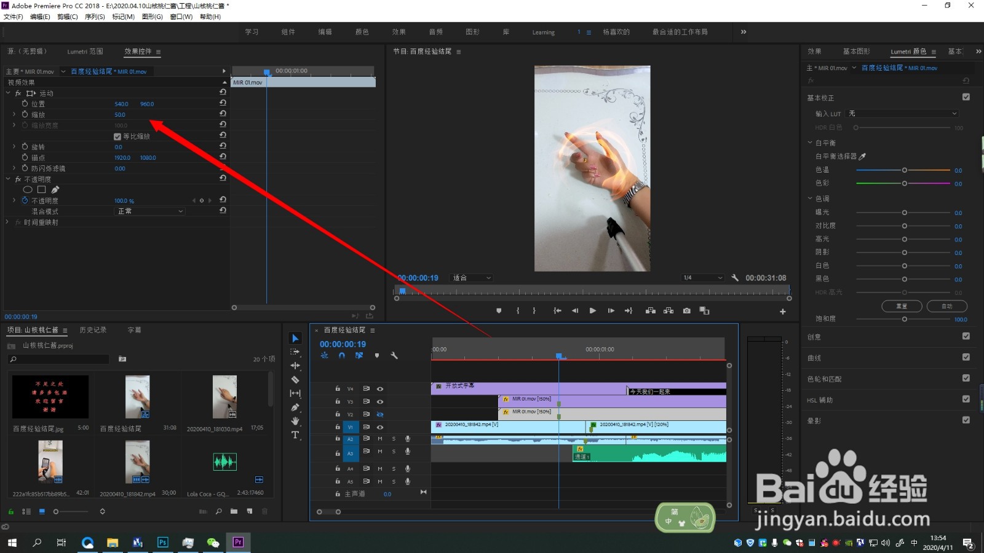This screenshot has height=553, width=984.
Task: Click Go to Out point button
Action: pos(629,311)
